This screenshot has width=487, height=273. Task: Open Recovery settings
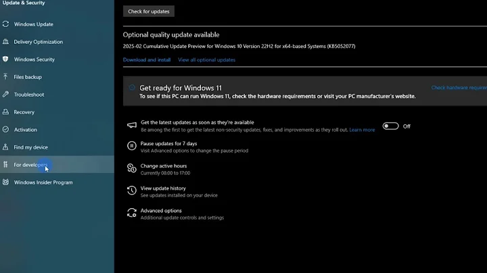(x=57, y=112)
